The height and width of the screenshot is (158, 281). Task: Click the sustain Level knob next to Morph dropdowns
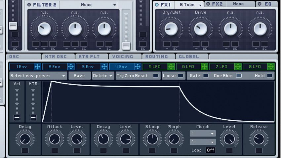click(229, 139)
